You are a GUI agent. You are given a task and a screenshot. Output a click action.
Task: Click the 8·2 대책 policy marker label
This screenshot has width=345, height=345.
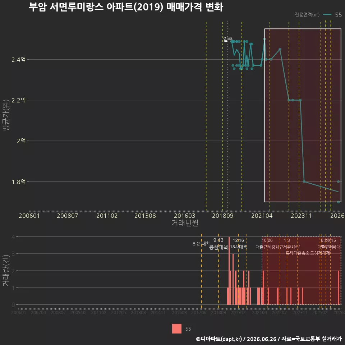[202, 244]
